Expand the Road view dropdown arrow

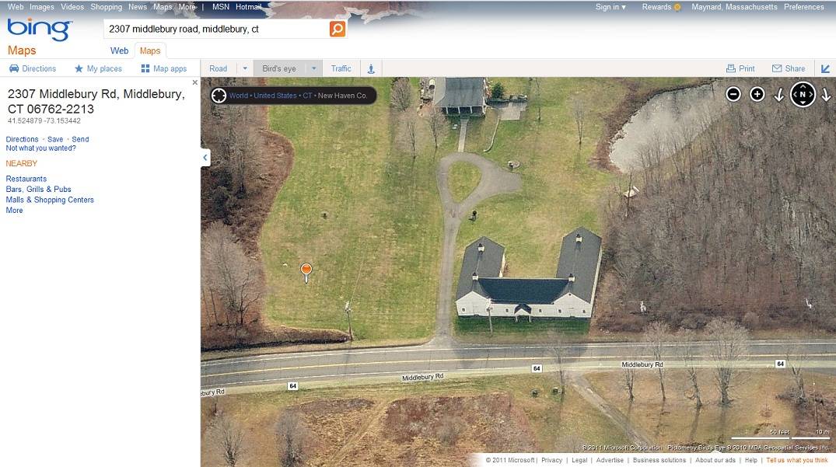245,68
